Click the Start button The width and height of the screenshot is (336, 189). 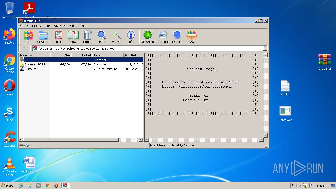pos(7,185)
